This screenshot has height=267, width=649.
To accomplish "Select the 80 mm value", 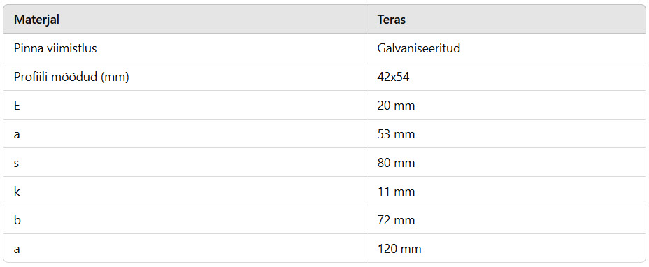I will point(396,163).
